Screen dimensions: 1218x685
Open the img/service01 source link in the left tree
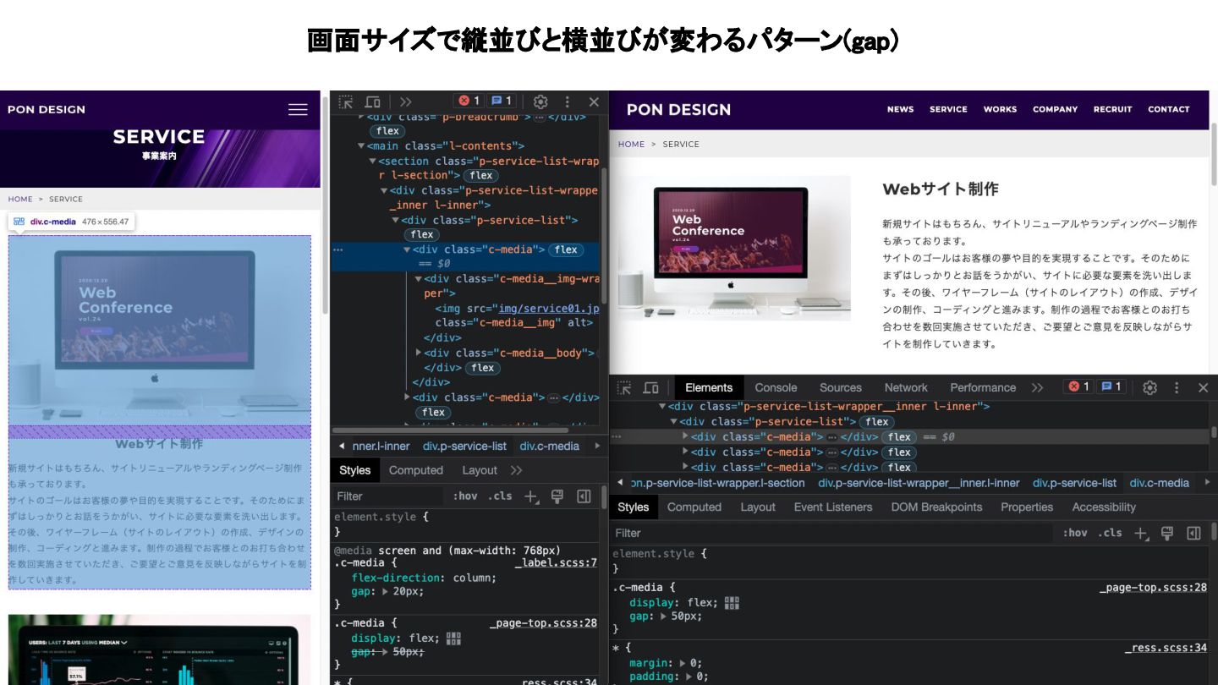pyautogui.click(x=548, y=309)
